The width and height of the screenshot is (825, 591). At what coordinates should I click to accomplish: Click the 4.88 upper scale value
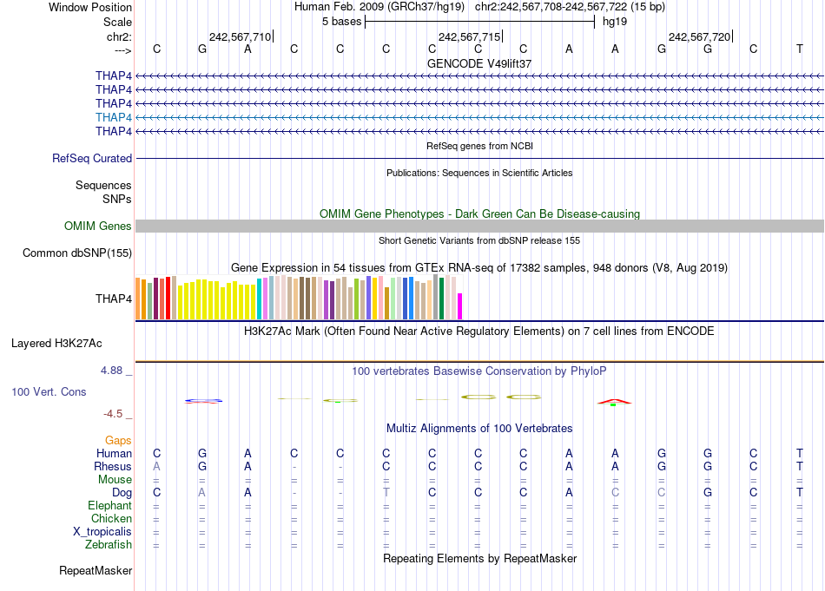[x=111, y=371]
